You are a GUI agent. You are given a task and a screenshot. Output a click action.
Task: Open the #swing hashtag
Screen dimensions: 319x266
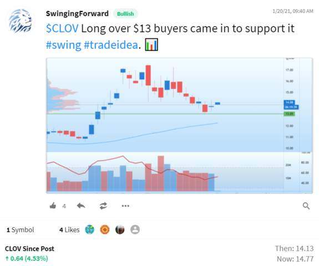click(63, 45)
